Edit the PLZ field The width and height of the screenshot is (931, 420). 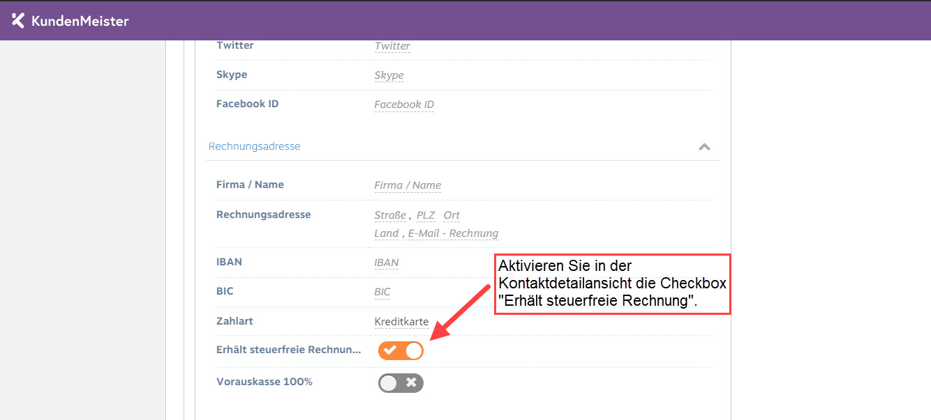(x=426, y=215)
